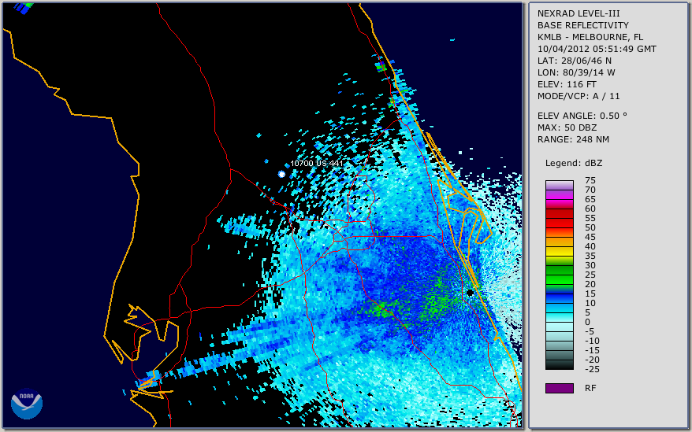This screenshot has height=432, width=692.
Task: Click the purple RF color swatch
Action: [559, 388]
